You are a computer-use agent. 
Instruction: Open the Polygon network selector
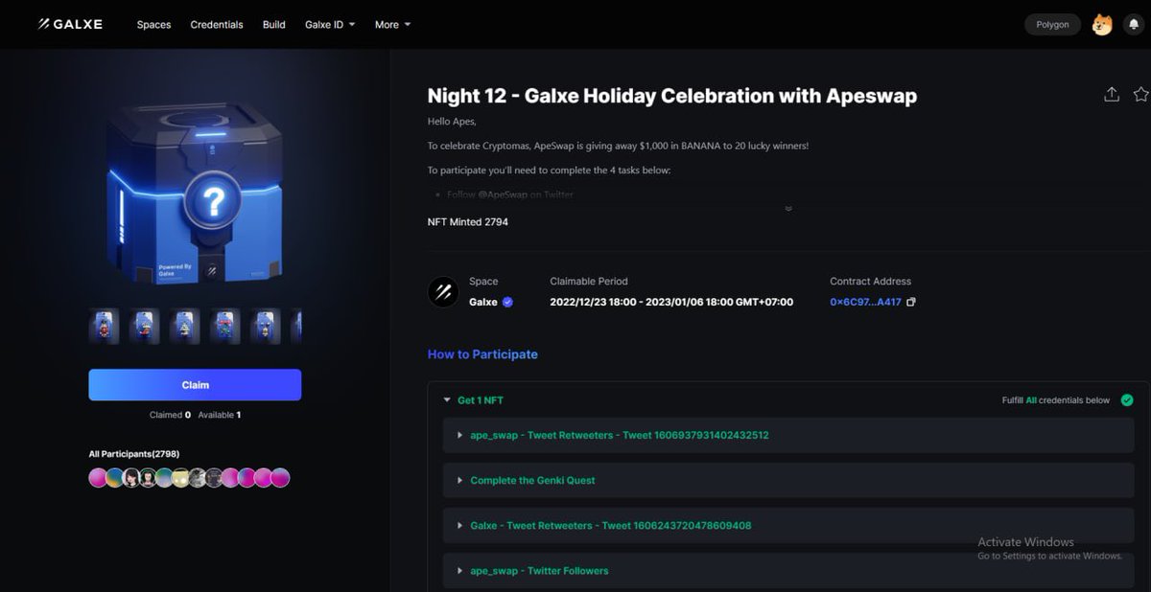pyautogui.click(x=1052, y=25)
